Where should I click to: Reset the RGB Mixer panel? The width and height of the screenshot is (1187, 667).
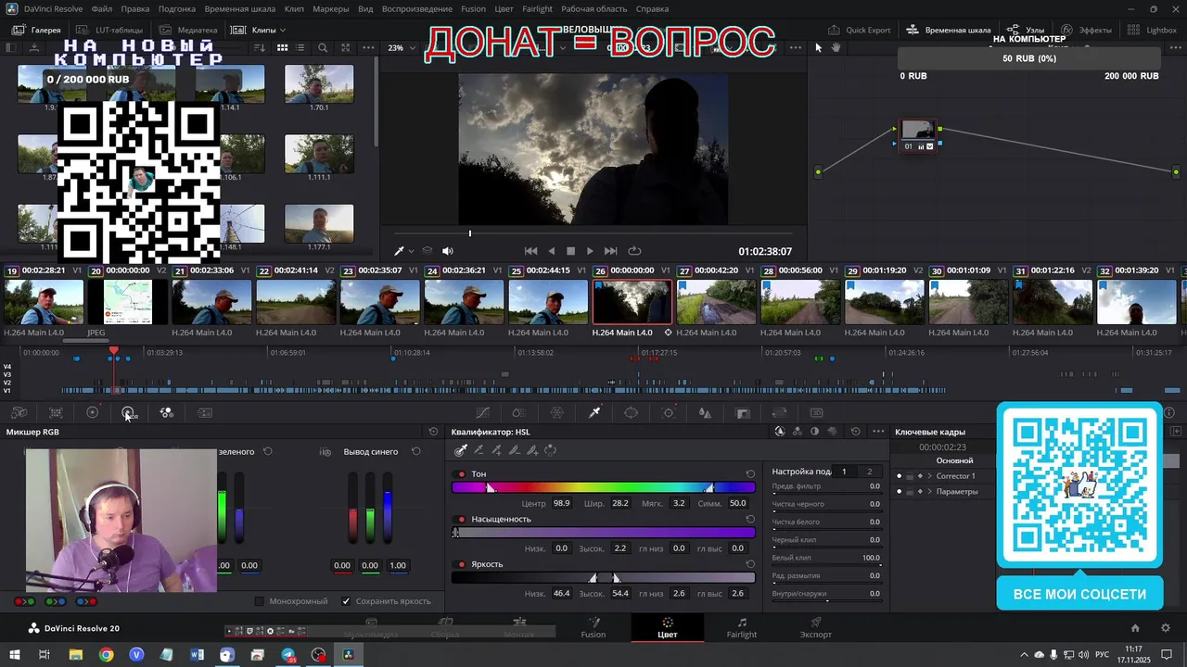(x=433, y=432)
